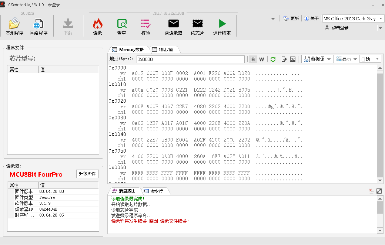Viewport: 385px width, 245px height.
Task: Open the network program source (网络程序)
Action: (38, 27)
